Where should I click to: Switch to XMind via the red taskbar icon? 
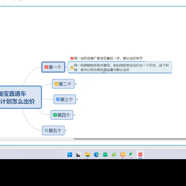tap(140, 155)
